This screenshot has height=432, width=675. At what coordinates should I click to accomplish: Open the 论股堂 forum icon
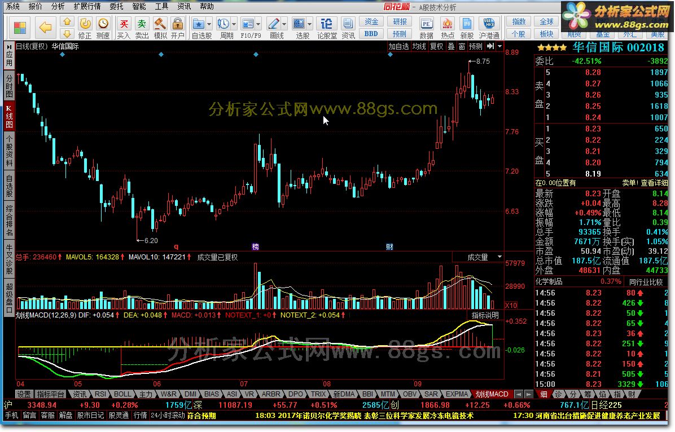click(327, 28)
